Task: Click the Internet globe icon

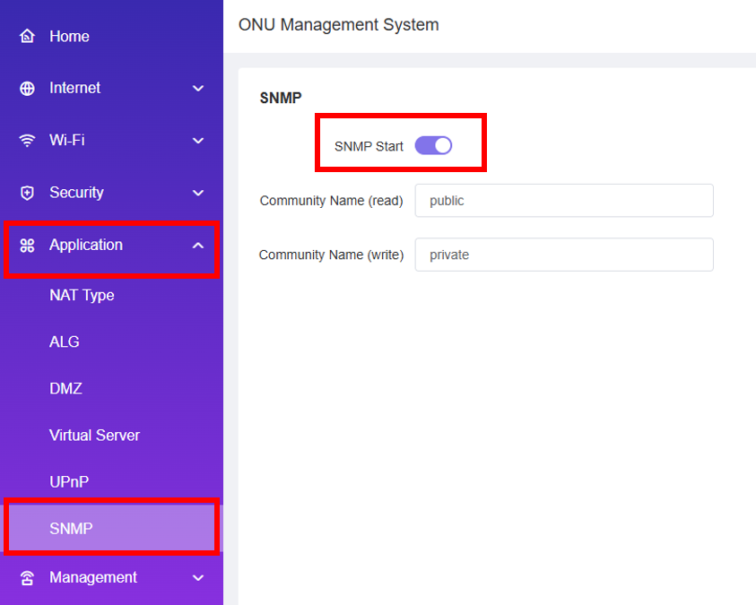Action: coord(27,89)
